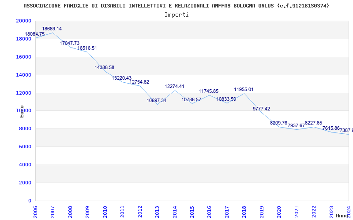Select data label 8209.76
This screenshot has height=220, width=353.
pos(279,123)
